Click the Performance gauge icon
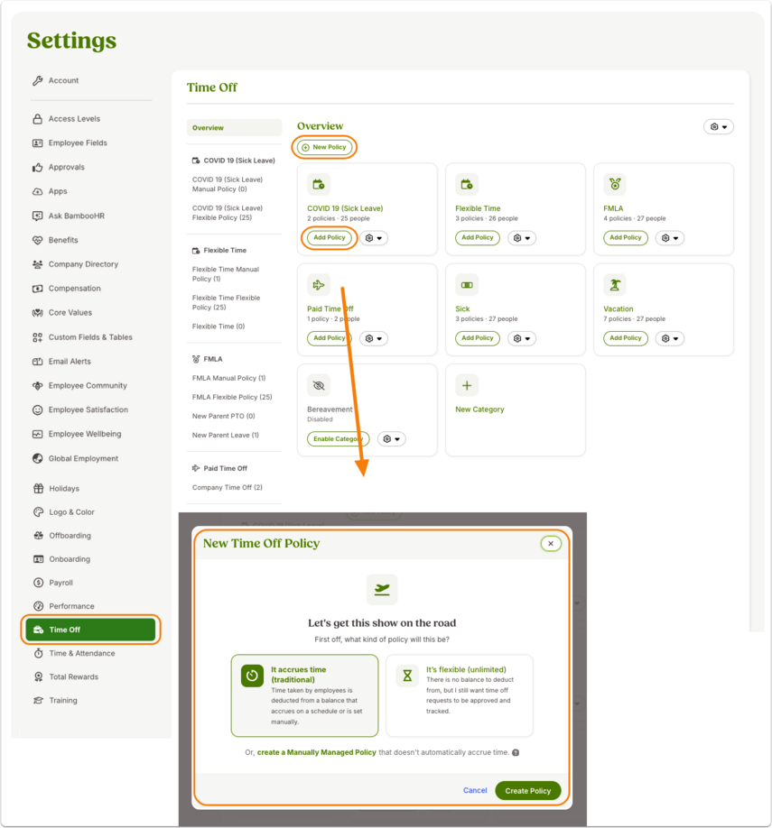The height and width of the screenshot is (828, 772). 39,606
